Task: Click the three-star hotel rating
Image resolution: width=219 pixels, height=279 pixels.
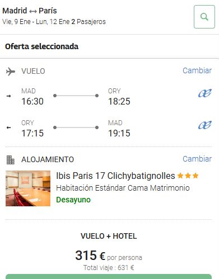Action: (x=188, y=176)
